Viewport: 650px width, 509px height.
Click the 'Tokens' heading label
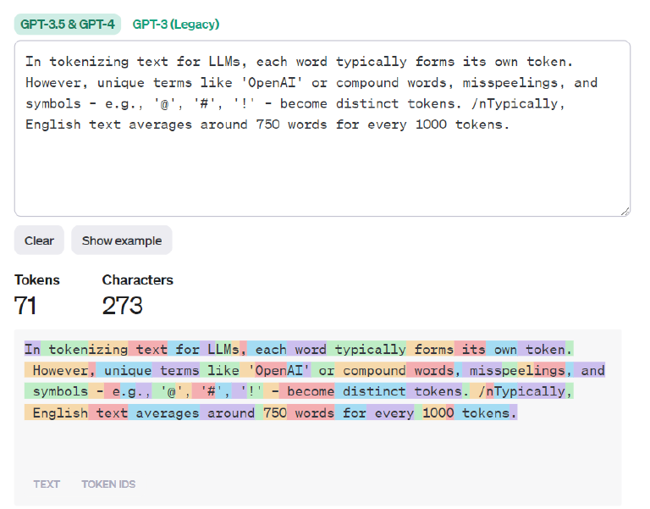pos(37,279)
